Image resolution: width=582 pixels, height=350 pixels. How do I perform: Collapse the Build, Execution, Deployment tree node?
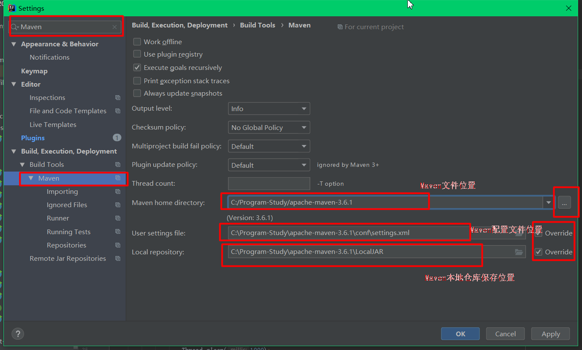pyautogui.click(x=14, y=151)
